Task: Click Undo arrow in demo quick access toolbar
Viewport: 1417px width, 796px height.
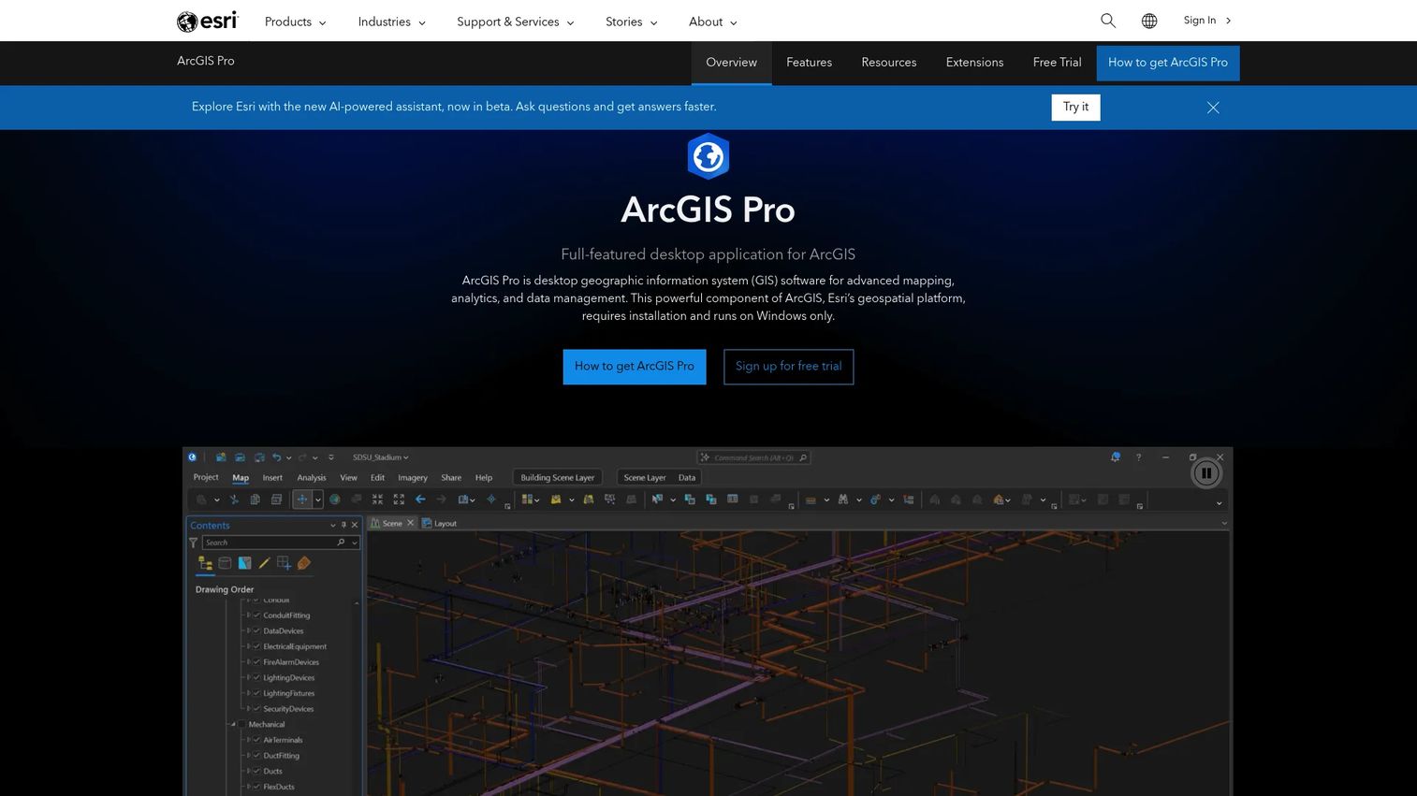Action: click(x=277, y=457)
